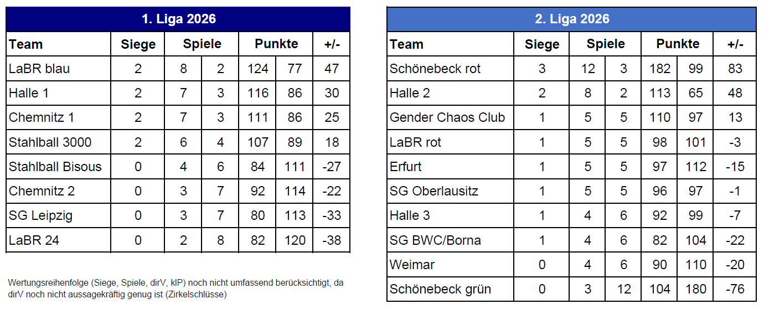Viewport: 764px width, 309px height.
Task: Select the 'Stahlball 3000' team name
Action: 50,142
